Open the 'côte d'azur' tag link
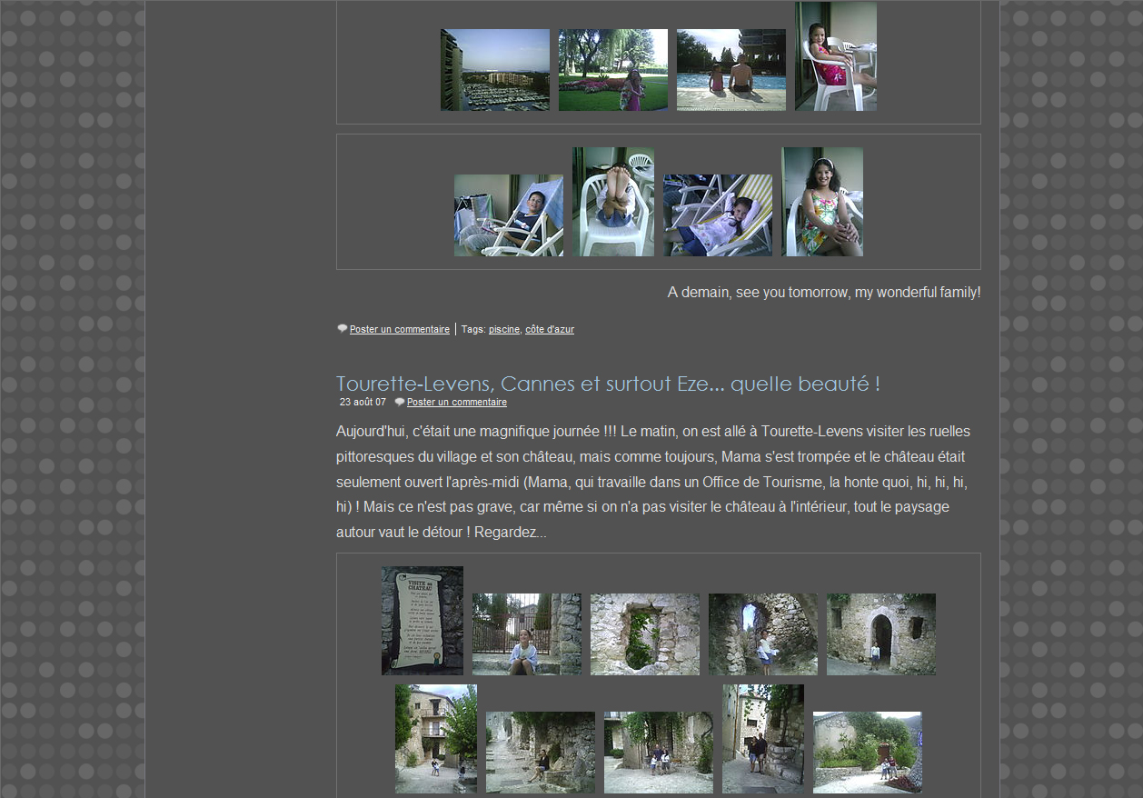The height and width of the screenshot is (798, 1143). click(549, 329)
